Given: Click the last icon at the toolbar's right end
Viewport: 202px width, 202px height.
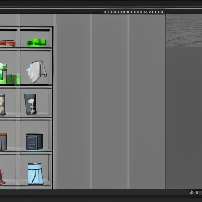Looking at the screenshot, I should [165, 12].
